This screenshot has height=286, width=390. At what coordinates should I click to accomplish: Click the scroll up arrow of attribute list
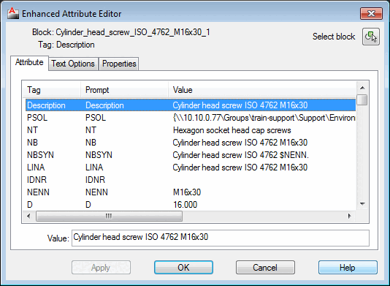coord(362,88)
